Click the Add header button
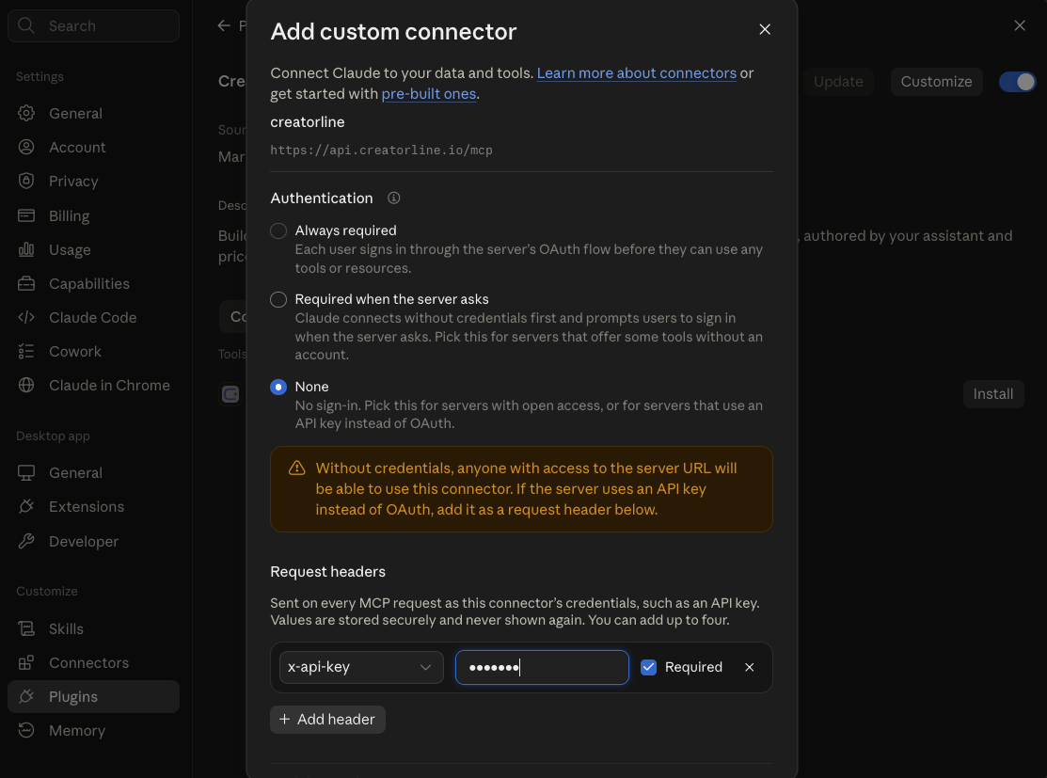Image resolution: width=1047 pixels, height=778 pixels. point(327,720)
